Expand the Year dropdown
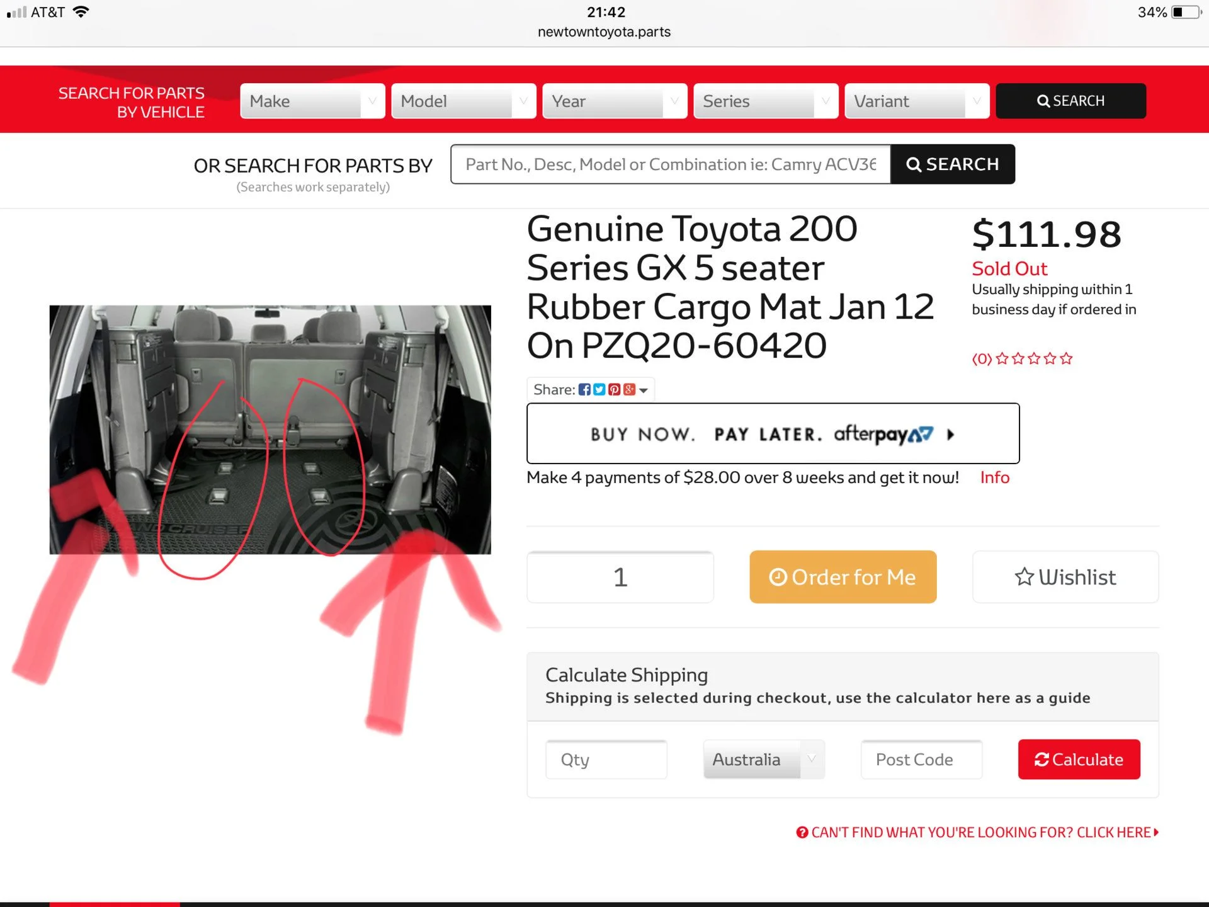Viewport: 1209px width, 907px height. pos(615,101)
